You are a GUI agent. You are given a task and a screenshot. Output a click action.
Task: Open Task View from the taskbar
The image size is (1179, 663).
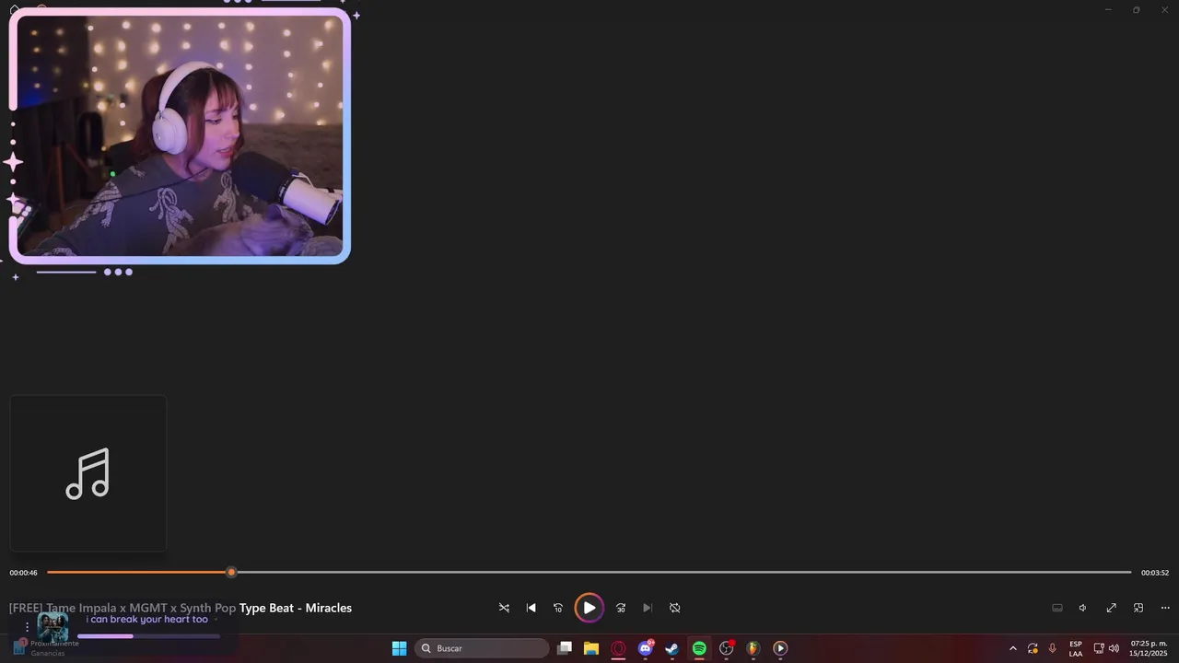coord(565,648)
